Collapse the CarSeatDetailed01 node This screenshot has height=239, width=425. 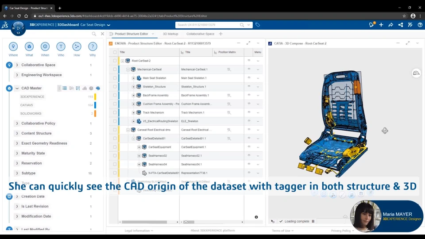pyautogui.click(x=133, y=139)
